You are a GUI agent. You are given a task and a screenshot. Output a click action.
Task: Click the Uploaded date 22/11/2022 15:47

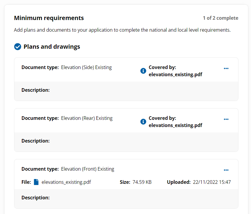click(x=212, y=182)
